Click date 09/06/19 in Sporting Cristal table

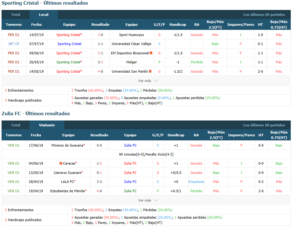(x=36, y=53)
